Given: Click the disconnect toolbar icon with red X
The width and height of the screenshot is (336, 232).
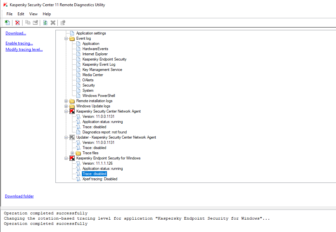Looking at the screenshot, I should [x=18, y=22].
